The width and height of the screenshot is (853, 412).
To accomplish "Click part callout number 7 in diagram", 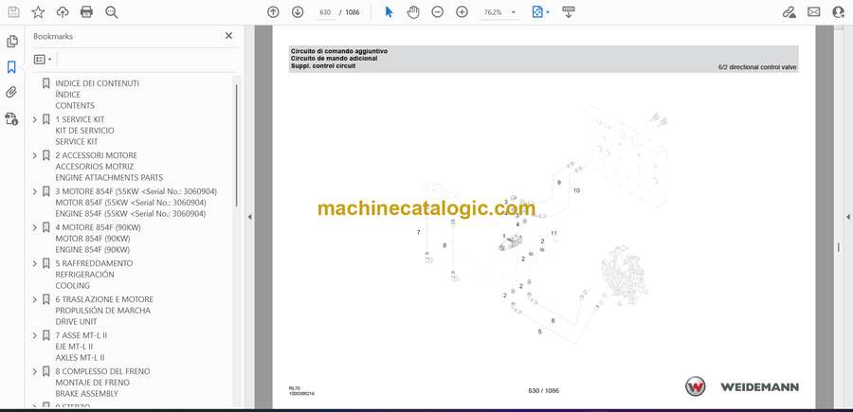I will (x=418, y=232).
